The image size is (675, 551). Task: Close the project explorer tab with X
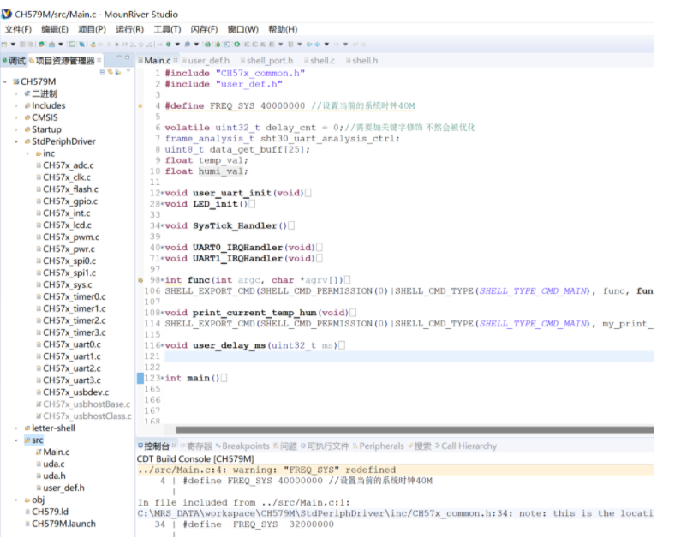coord(101,61)
